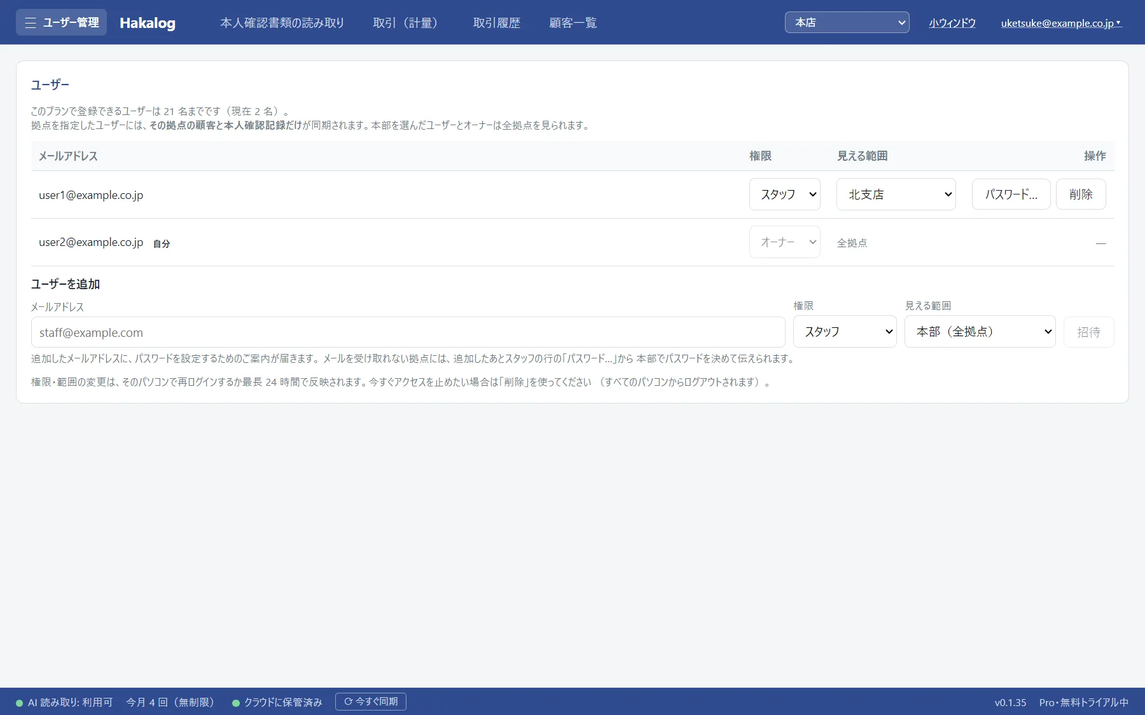Click version v0.1.35 in status bar
Image resolution: width=1145 pixels, height=715 pixels.
point(1010,702)
